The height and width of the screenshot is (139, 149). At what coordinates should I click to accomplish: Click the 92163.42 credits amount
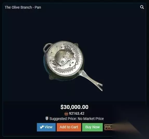pyautogui.click(x=77, y=113)
